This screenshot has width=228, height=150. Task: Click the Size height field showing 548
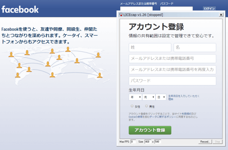pyautogui.click(x=157, y=142)
